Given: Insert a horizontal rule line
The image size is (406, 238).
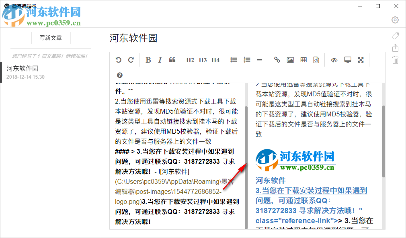Looking at the screenshot, I should point(259,60).
